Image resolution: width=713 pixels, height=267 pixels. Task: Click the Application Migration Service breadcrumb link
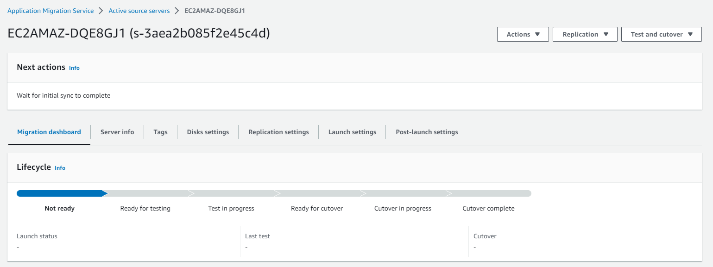(x=50, y=11)
